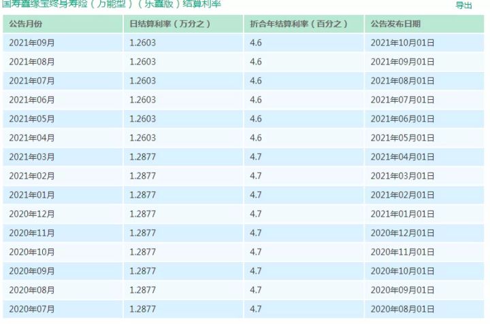The width and height of the screenshot is (490, 324).
Task: Click daily rate 1.2877 in 2020年07月 row
Action: point(142,309)
